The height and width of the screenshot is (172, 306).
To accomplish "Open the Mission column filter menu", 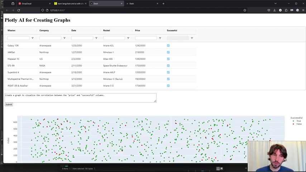I will tap(33, 38).
